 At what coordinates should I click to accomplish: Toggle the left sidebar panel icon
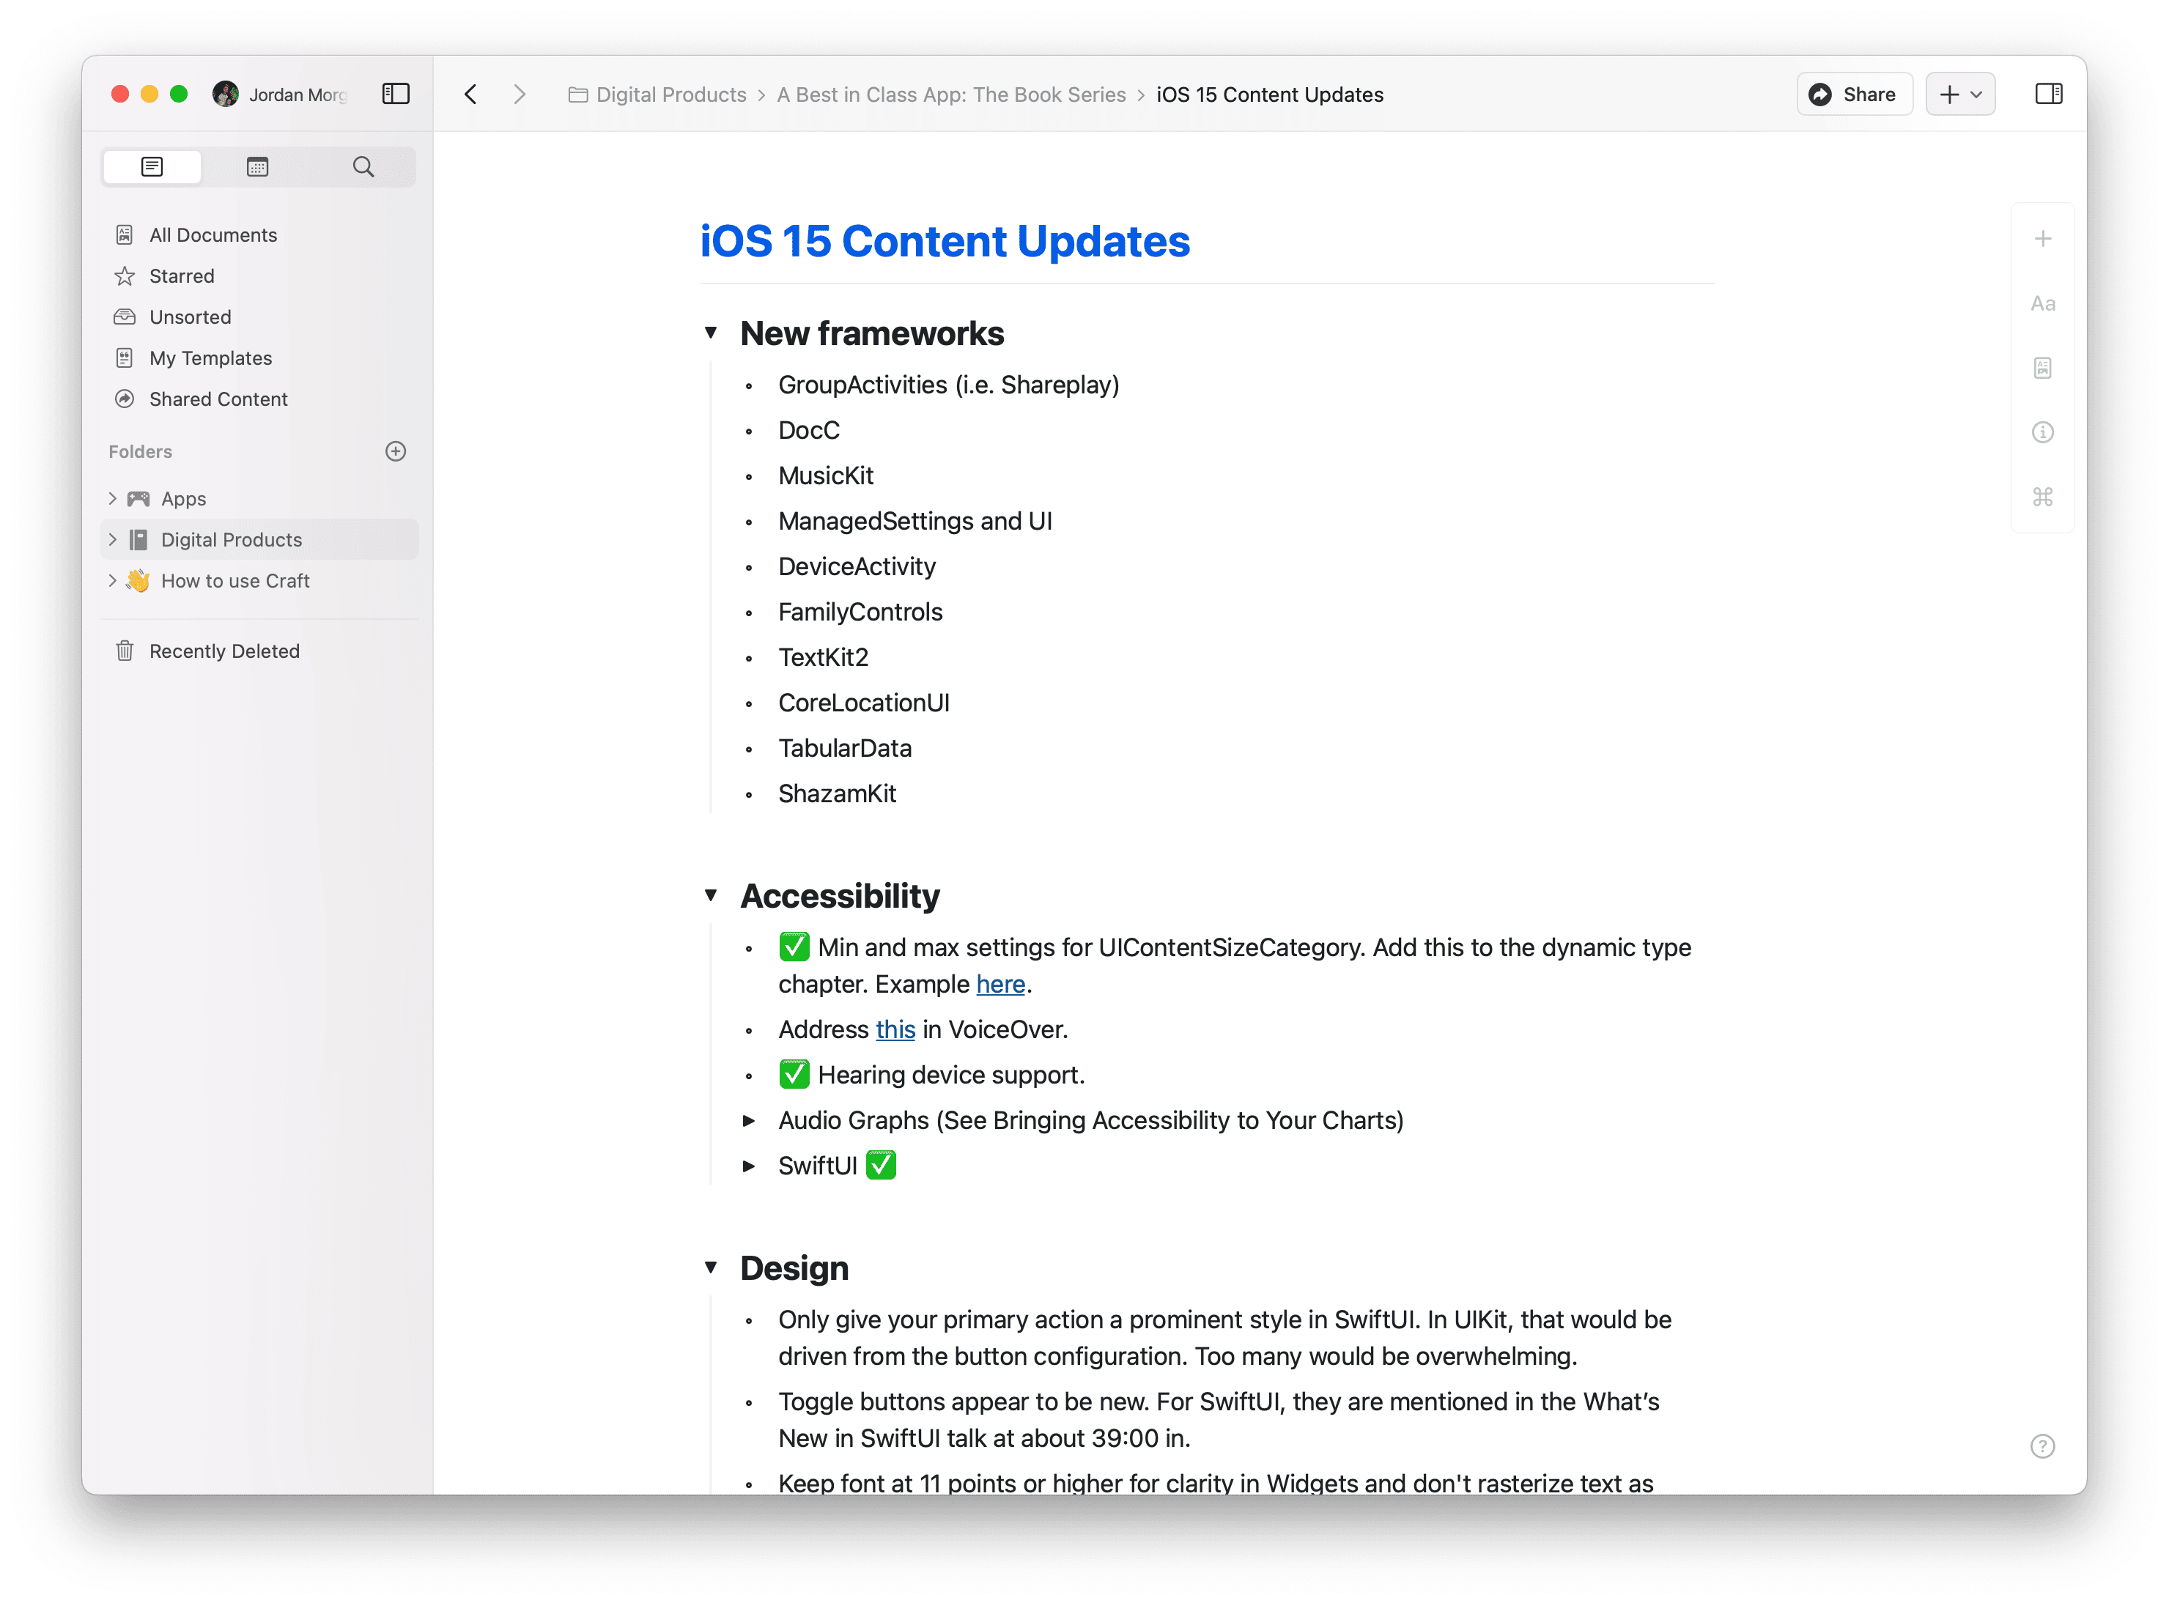(396, 94)
